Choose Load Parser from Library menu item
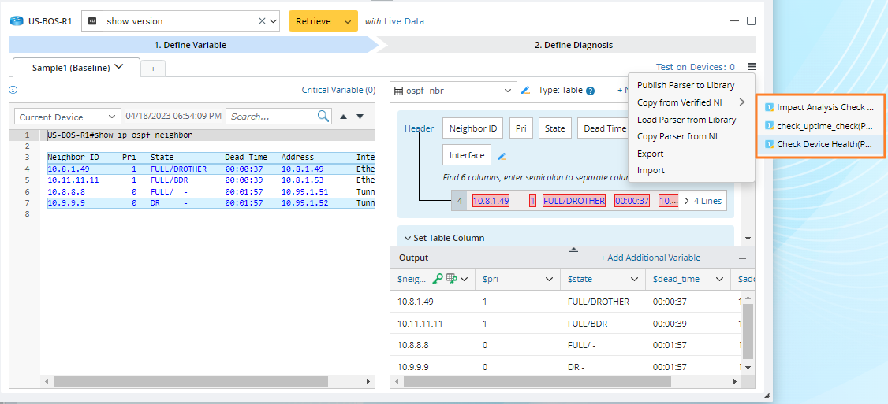The width and height of the screenshot is (888, 404). (686, 120)
